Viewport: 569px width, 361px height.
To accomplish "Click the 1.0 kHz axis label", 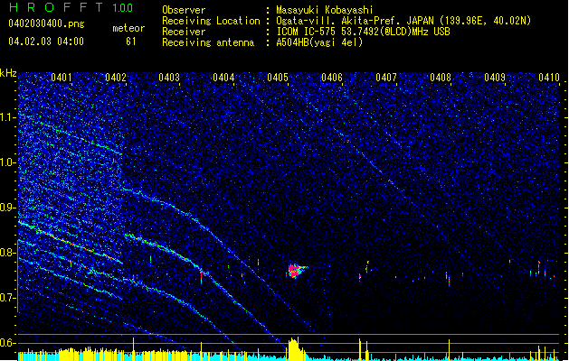I will click(7, 163).
